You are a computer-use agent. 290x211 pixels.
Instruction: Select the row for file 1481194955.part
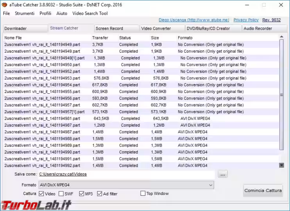[x=141, y=91]
